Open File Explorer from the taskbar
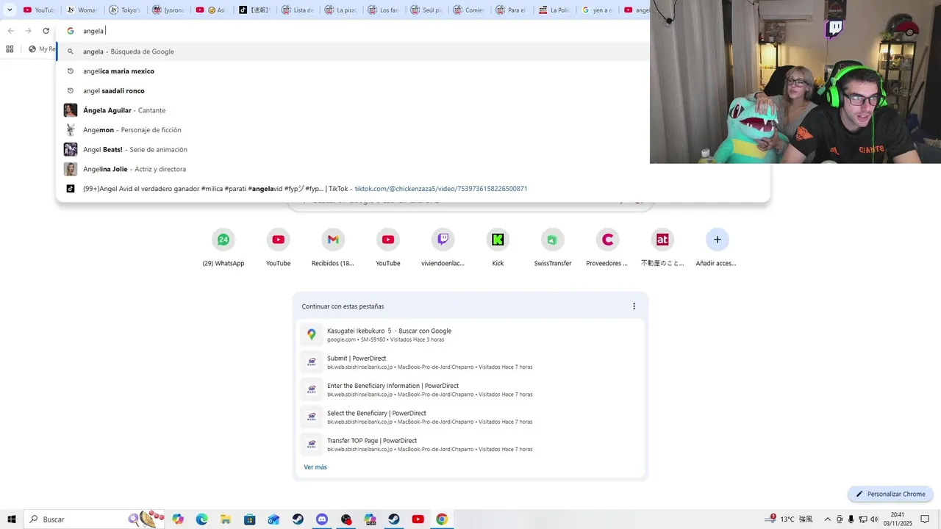 (226, 519)
